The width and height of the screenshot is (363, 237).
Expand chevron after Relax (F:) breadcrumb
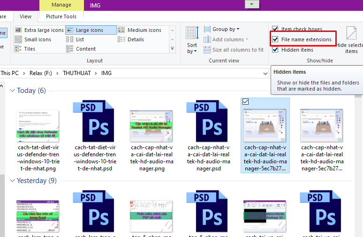(x=57, y=73)
